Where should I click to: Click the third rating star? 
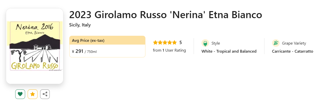pos(165,43)
